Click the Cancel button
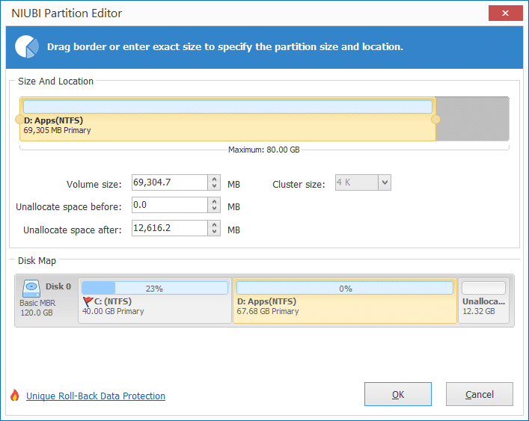529x421 pixels. [480, 394]
